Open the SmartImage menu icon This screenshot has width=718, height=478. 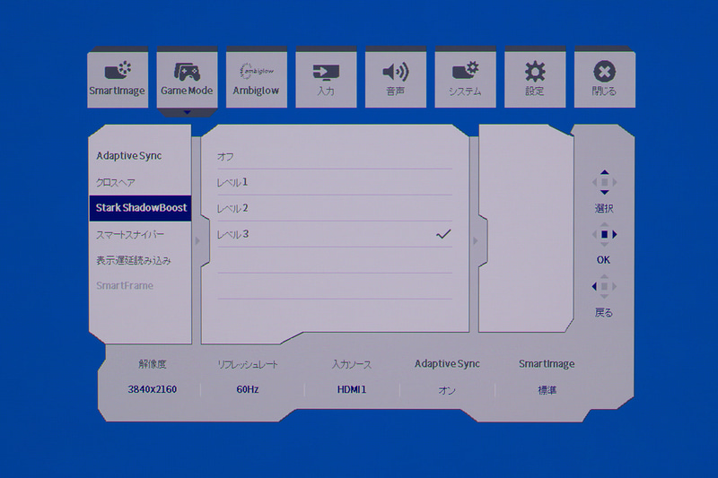(x=118, y=71)
